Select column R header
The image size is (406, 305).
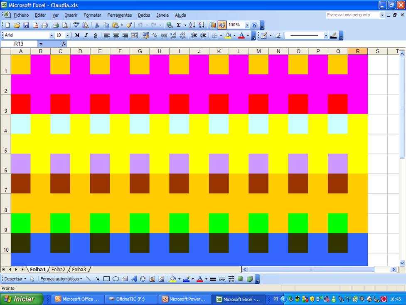357,51
